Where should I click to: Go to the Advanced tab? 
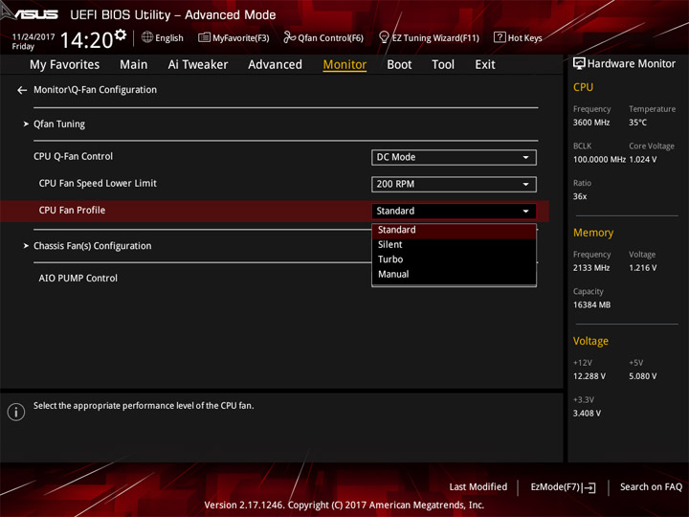tap(275, 65)
